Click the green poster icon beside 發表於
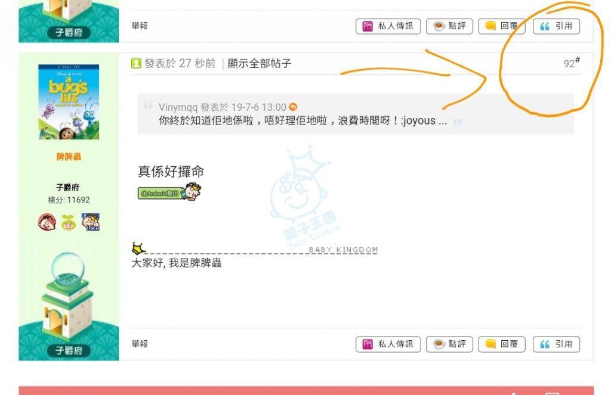This screenshot has height=395, width=611. (136, 63)
